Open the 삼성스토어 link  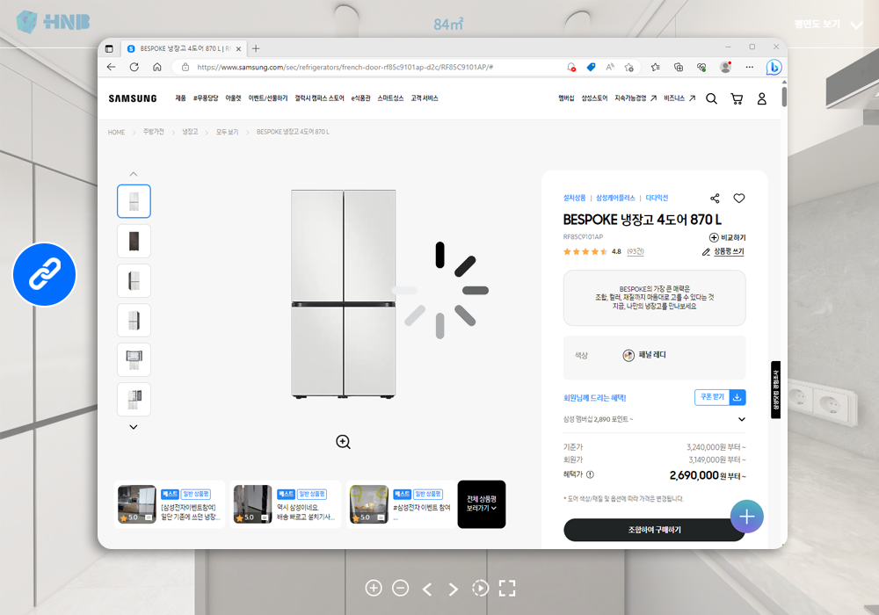(594, 98)
